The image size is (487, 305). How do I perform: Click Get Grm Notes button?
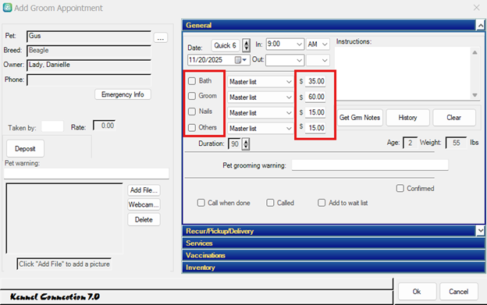click(360, 118)
